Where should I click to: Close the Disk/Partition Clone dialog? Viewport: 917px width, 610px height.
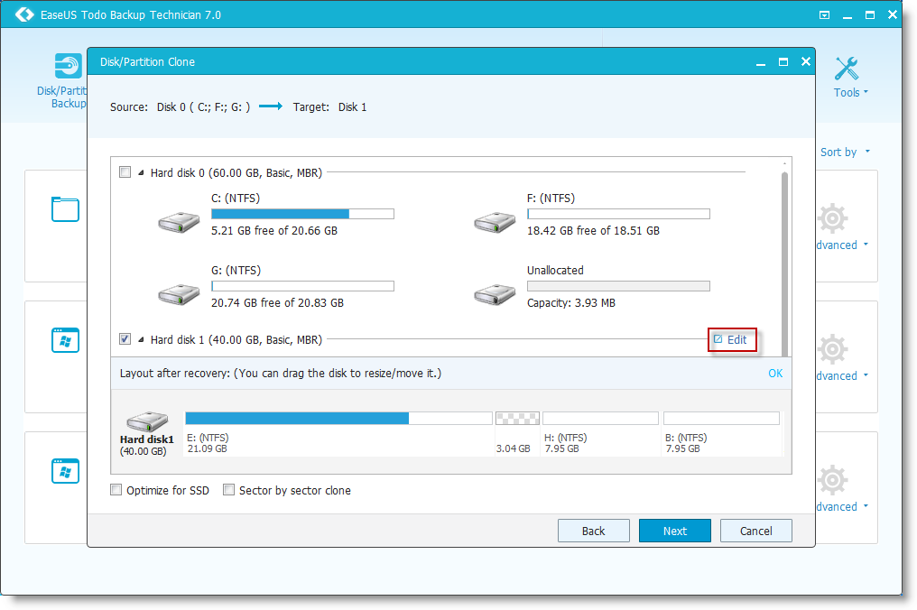click(x=806, y=61)
